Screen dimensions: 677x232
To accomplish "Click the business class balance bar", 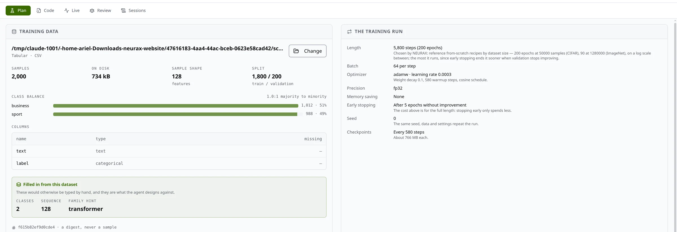I will pos(175,106).
